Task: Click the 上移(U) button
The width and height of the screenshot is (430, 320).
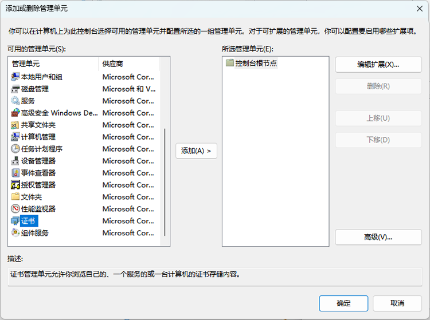Action: point(378,118)
